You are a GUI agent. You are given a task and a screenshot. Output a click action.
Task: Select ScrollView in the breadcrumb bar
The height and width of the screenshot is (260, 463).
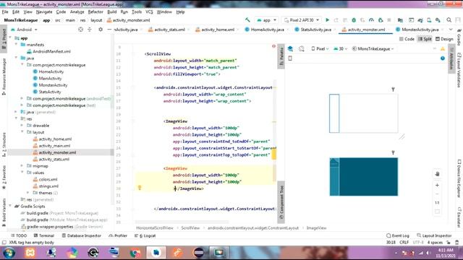190,228
